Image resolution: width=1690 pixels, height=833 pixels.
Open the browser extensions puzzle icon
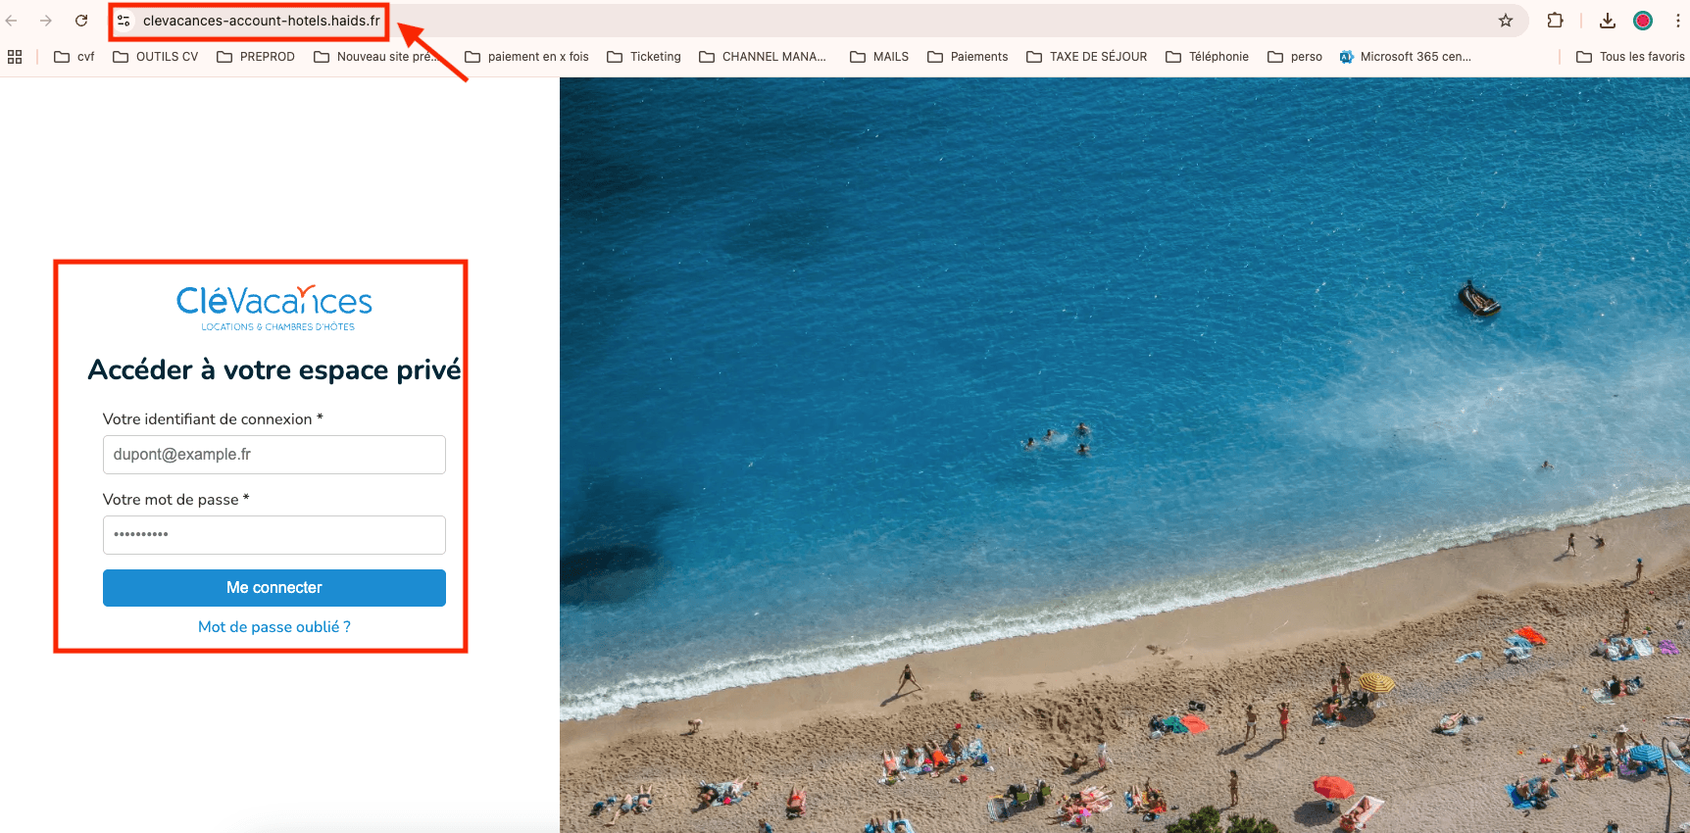(1555, 21)
